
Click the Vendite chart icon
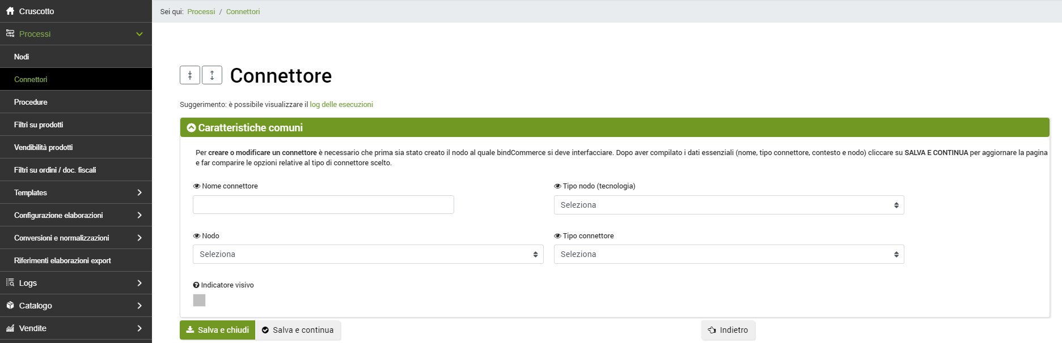point(10,328)
